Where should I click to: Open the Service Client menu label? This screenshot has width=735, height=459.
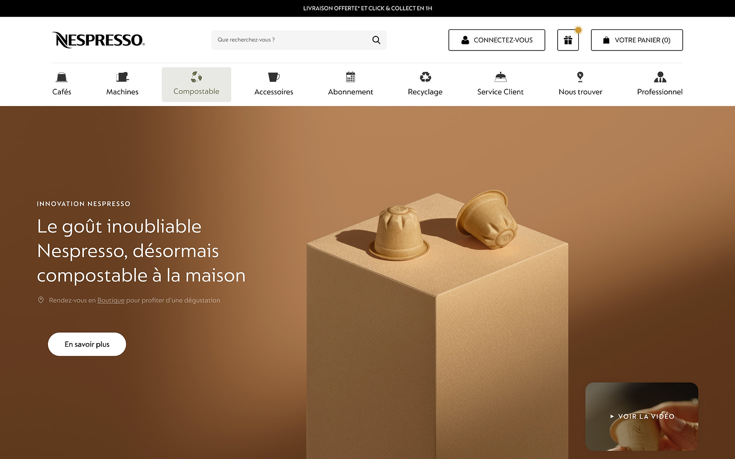(500, 92)
